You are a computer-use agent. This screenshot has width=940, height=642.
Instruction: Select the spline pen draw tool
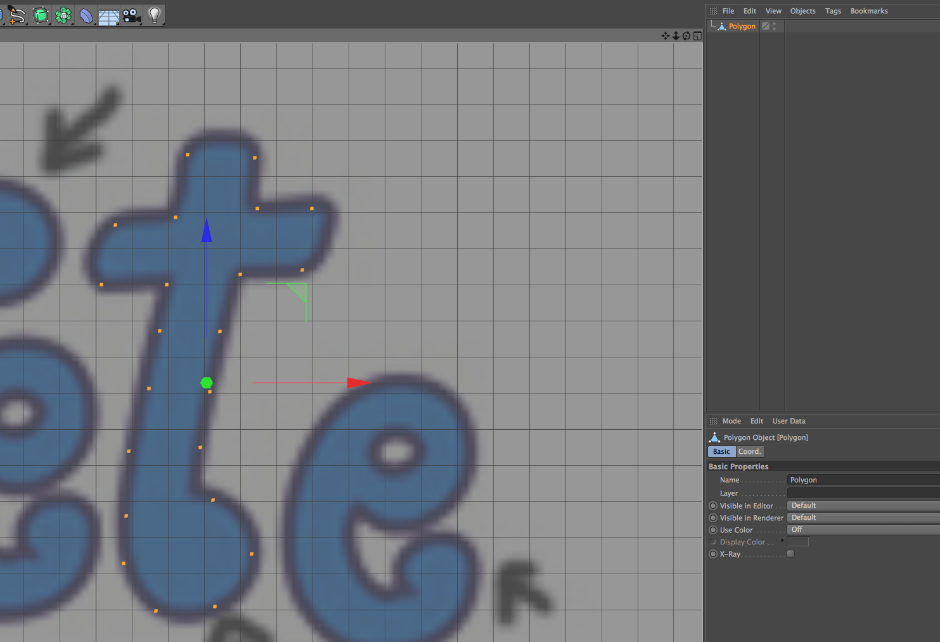[x=17, y=15]
